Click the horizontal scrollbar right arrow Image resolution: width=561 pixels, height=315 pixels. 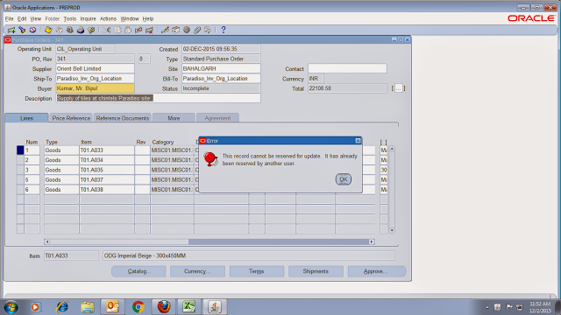372,241
